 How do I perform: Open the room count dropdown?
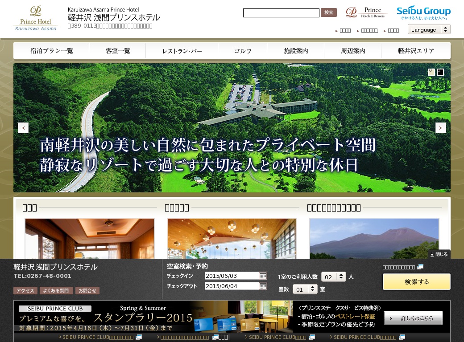click(x=305, y=289)
